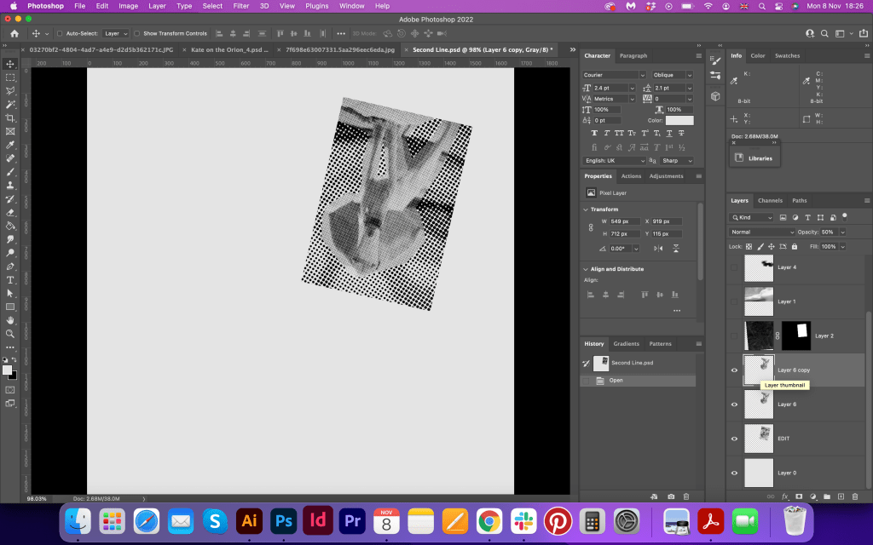Enable the Auto-Select checkbox

[59, 33]
